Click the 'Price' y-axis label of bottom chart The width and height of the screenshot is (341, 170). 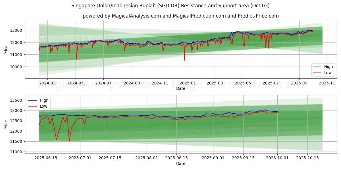[x=6, y=124]
